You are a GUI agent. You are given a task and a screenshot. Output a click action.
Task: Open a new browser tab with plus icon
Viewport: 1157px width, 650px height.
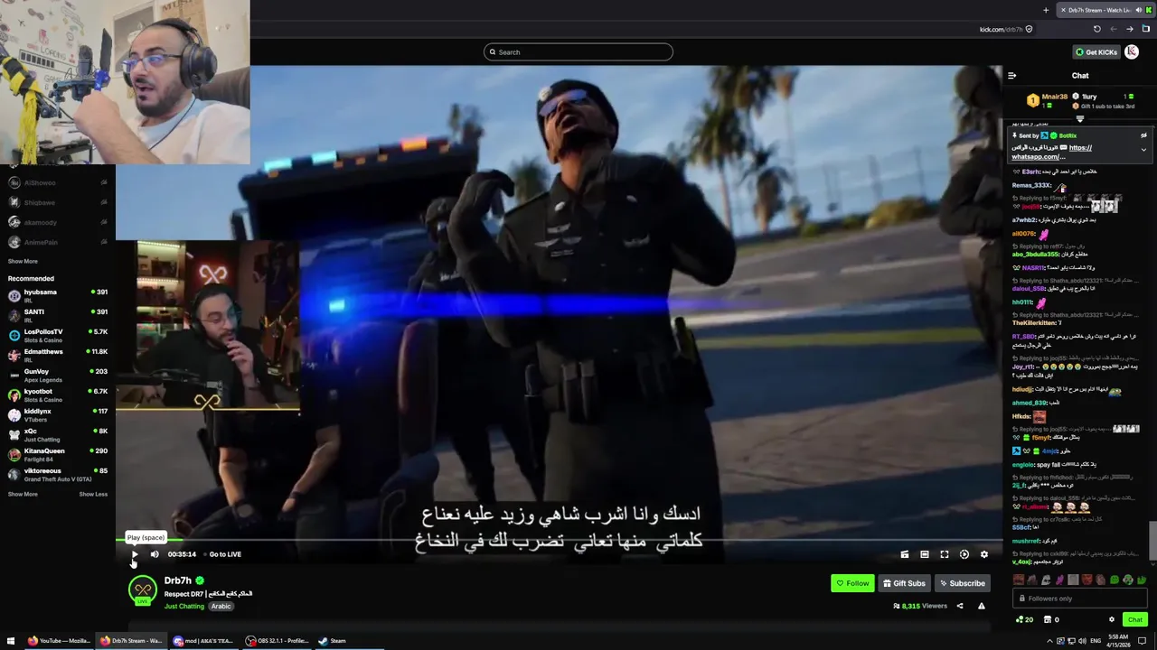(x=1046, y=10)
